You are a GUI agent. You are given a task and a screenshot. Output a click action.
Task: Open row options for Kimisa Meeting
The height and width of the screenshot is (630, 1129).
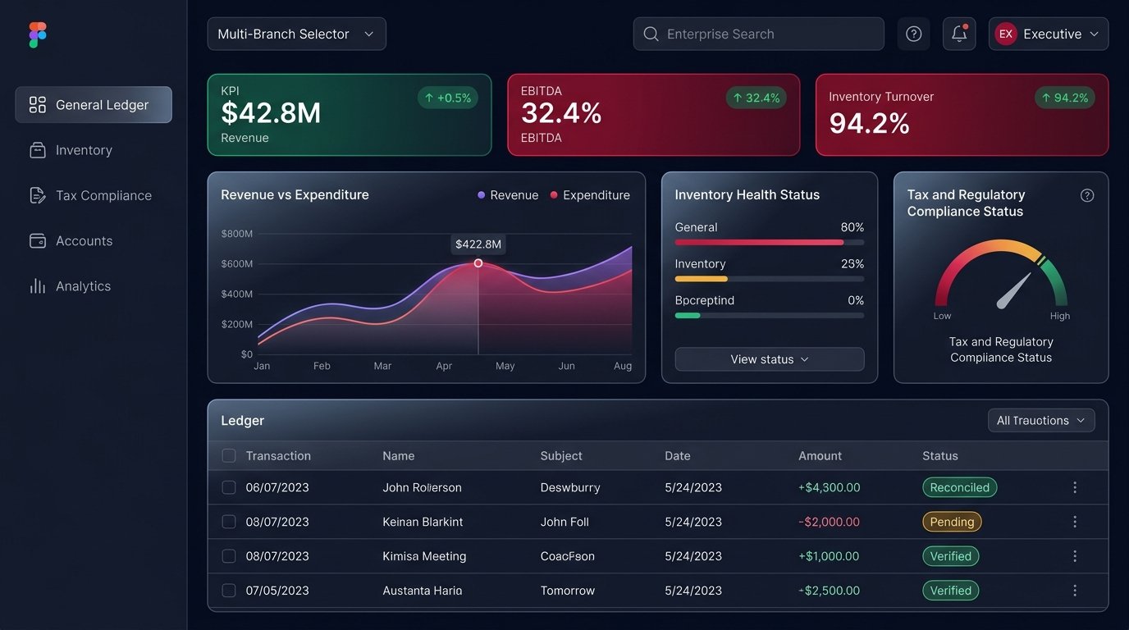click(1075, 556)
